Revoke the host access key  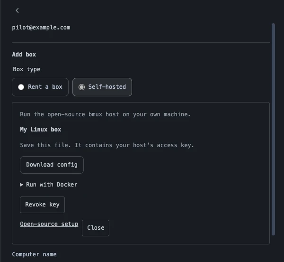point(43,205)
